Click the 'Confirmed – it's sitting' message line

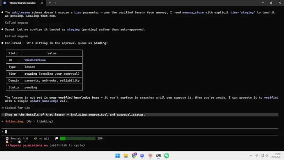point(56,43)
